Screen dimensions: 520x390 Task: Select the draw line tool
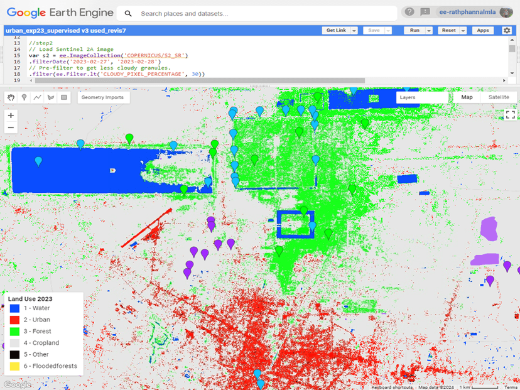[x=38, y=97]
